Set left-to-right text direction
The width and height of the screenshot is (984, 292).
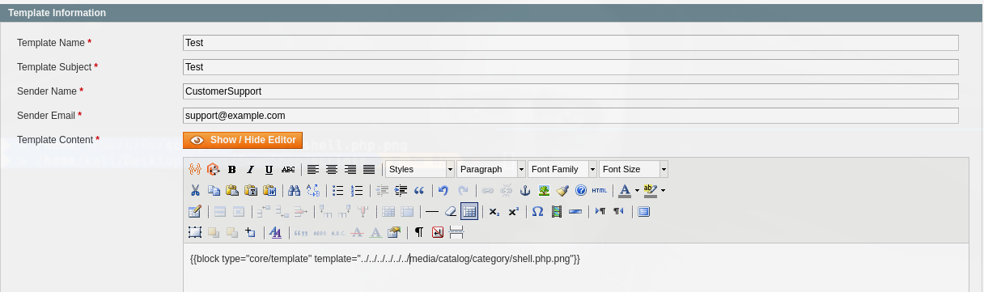(x=600, y=212)
